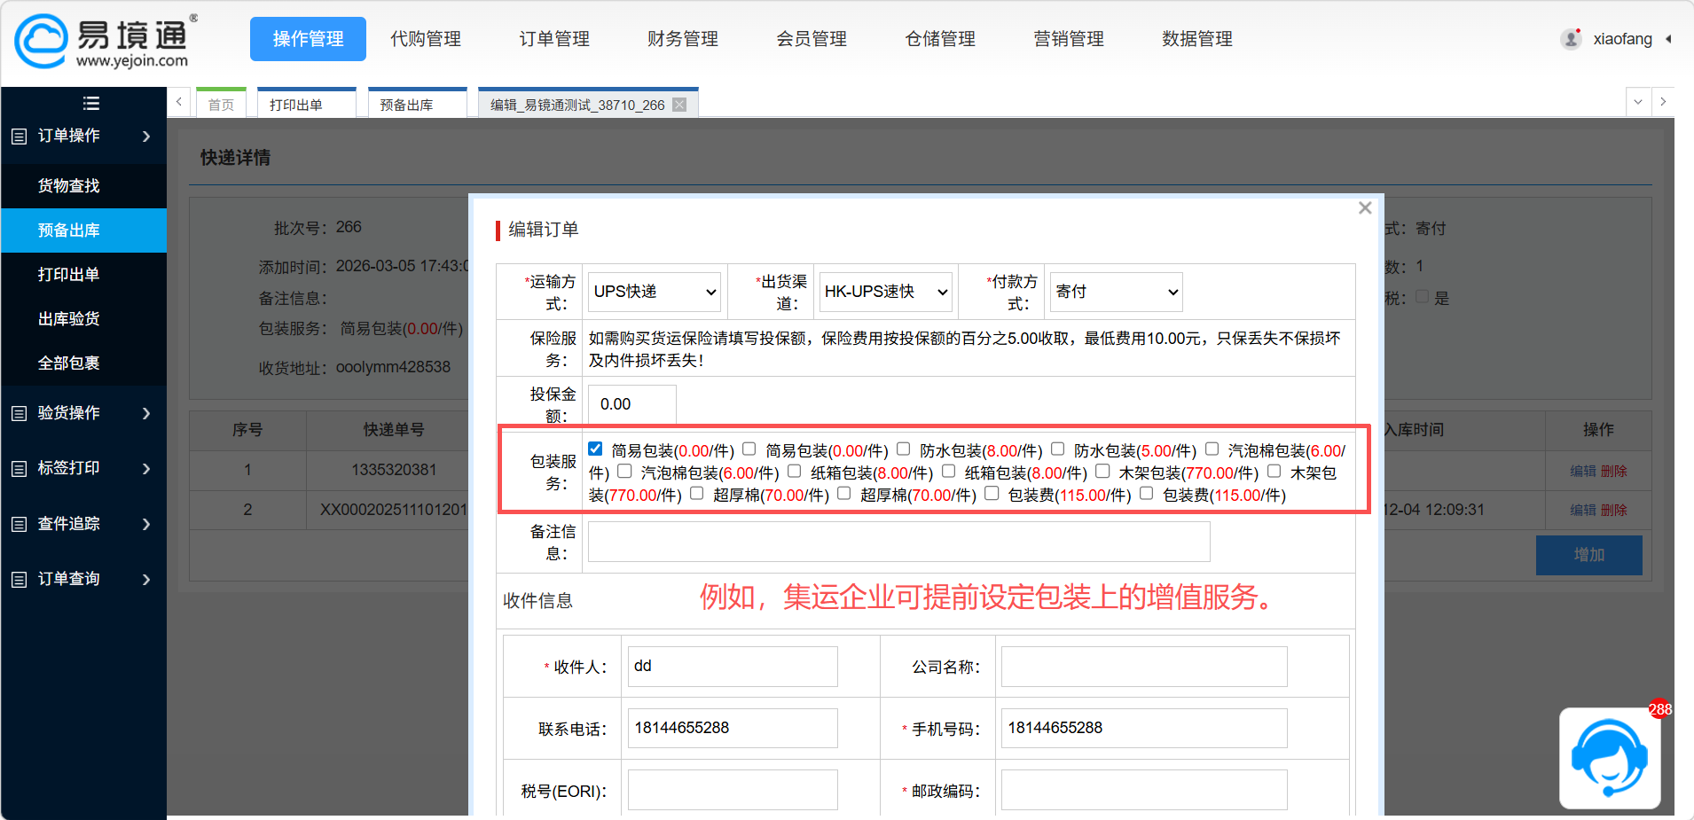Expand the user menu arrow beside xiaofang
This screenshot has height=820, width=1694.
click(1668, 39)
